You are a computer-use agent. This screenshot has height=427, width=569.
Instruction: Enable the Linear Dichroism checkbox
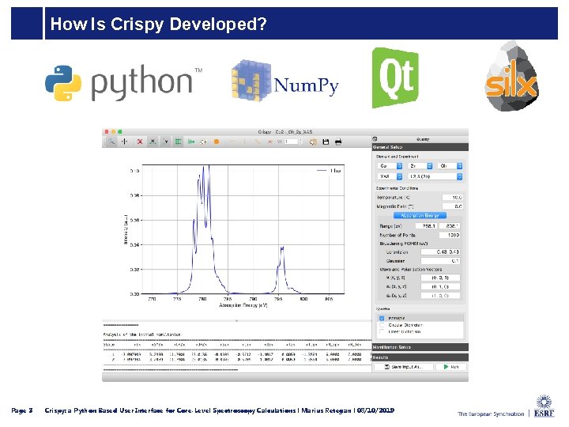382,331
